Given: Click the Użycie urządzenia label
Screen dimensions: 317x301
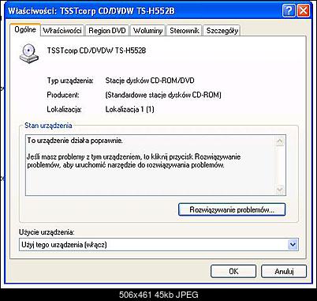Looking at the screenshot, I should [47, 232].
